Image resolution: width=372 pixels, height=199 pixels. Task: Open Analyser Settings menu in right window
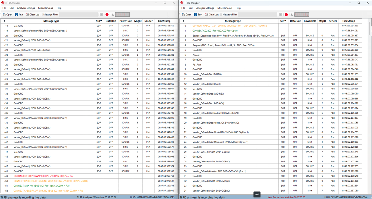coord(205,8)
